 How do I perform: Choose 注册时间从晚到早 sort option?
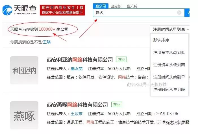169,77
